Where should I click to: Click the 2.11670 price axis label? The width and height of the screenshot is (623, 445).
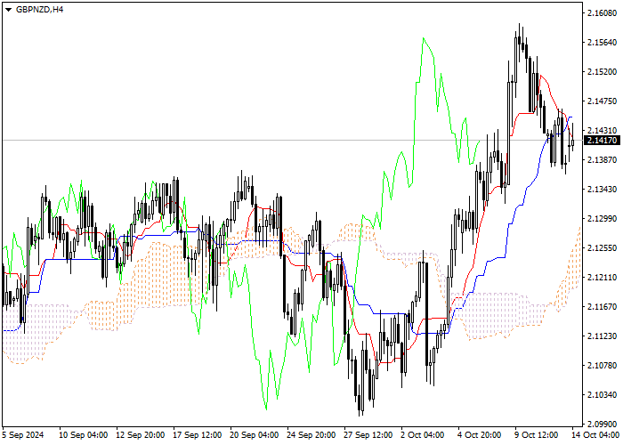point(602,307)
